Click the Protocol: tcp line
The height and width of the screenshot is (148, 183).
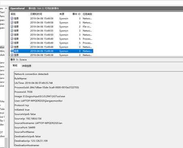coord(21,105)
